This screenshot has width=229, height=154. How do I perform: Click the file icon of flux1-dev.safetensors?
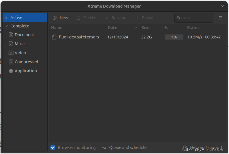coord(54,37)
